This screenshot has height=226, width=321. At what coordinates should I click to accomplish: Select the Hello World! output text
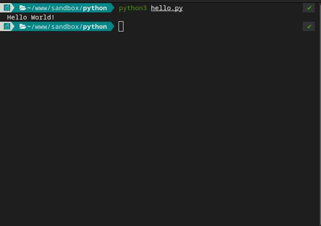click(31, 17)
